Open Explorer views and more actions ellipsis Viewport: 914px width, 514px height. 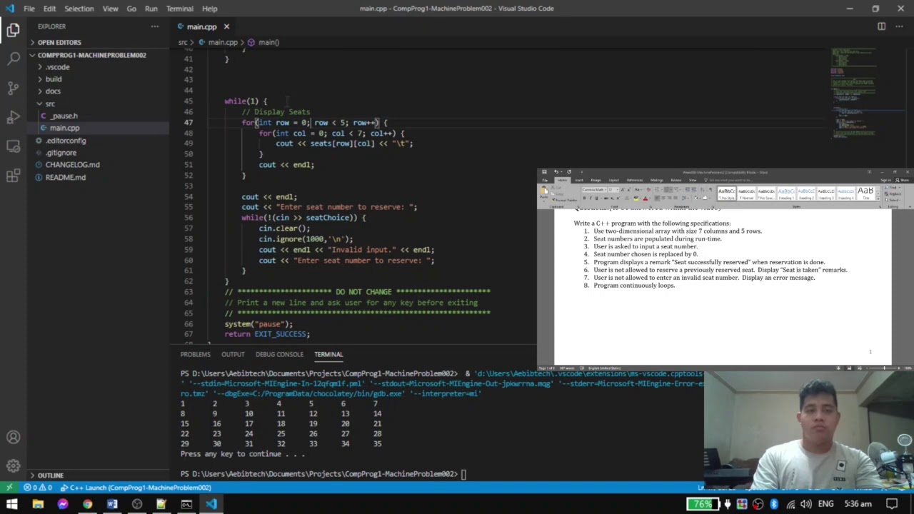coord(154,26)
